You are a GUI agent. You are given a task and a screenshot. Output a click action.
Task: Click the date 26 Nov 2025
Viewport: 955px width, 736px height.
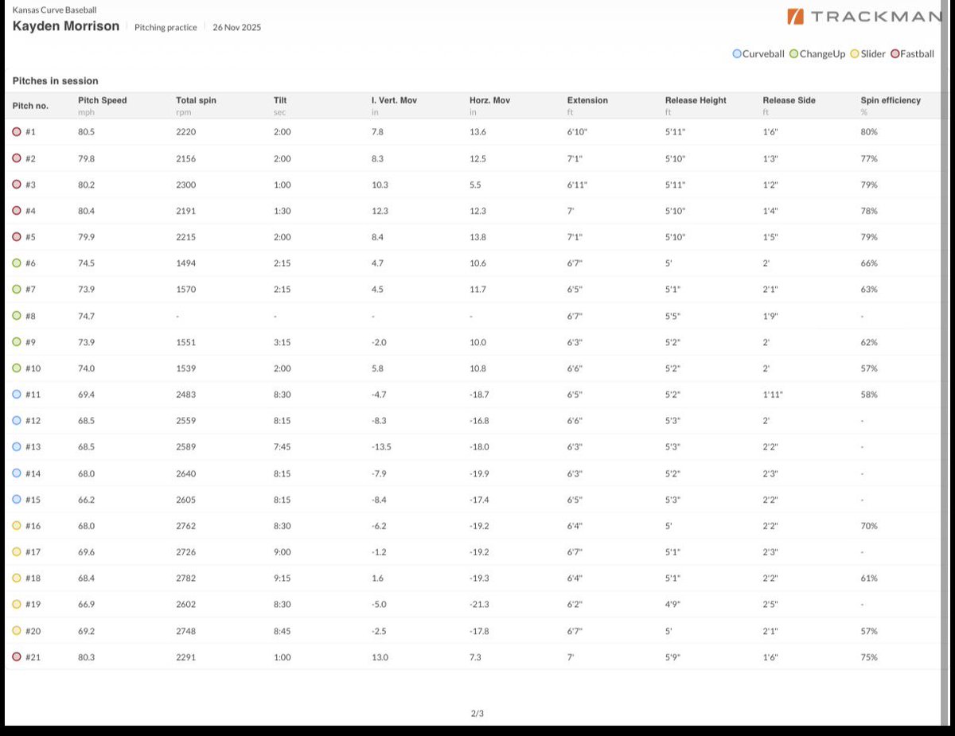coord(236,28)
